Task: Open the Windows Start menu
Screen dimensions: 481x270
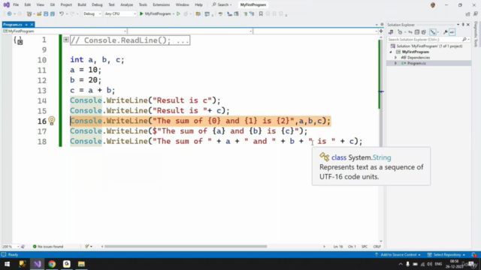Action: point(7,264)
